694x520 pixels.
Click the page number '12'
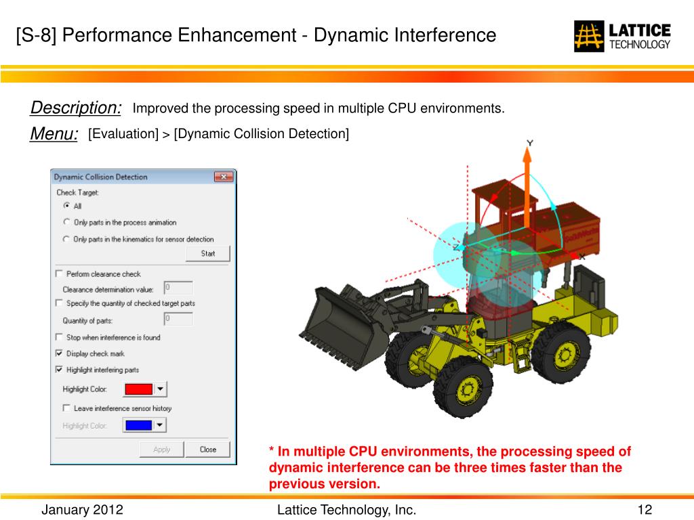pos(645,509)
